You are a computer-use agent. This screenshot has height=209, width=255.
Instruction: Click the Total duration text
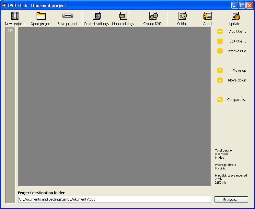tap(224, 150)
